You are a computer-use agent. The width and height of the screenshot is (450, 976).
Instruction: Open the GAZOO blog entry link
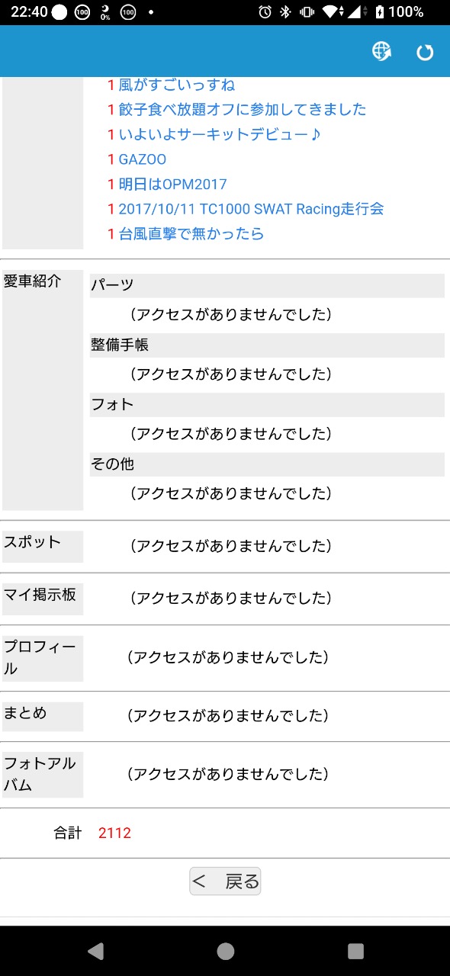coord(143,159)
